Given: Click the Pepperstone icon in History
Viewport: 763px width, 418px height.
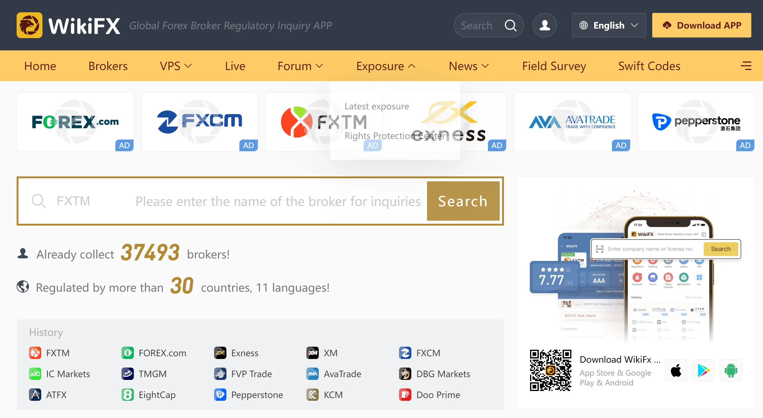Looking at the screenshot, I should (x=220, y=395).
